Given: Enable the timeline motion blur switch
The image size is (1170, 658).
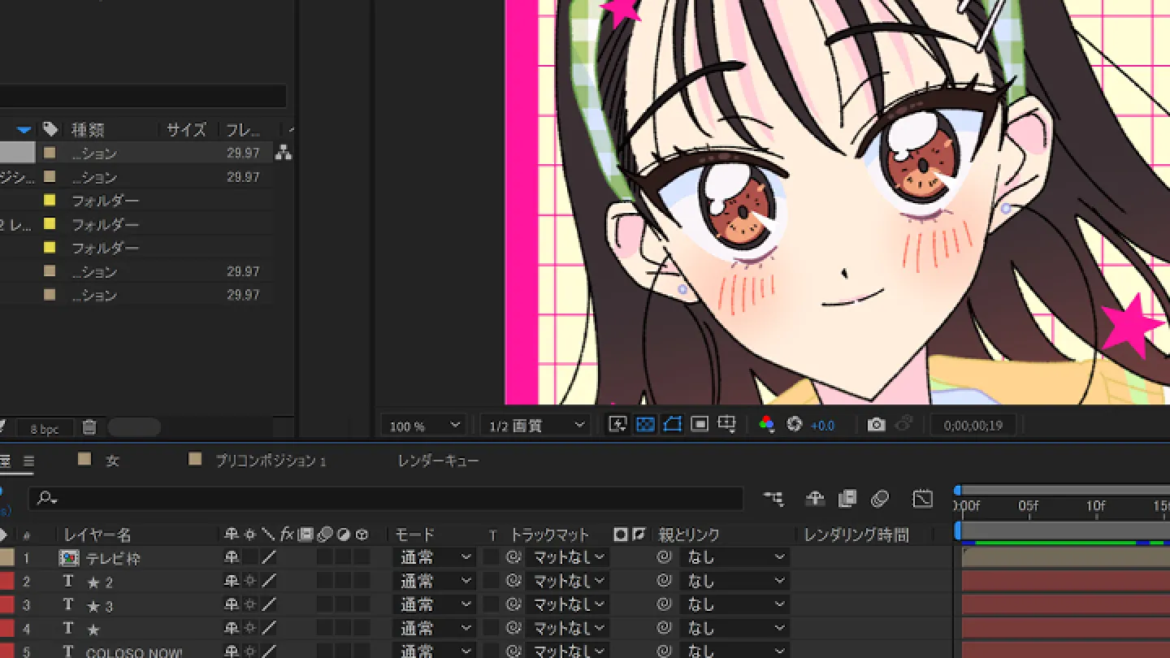Looking at the screenshot, I should 880,499.
